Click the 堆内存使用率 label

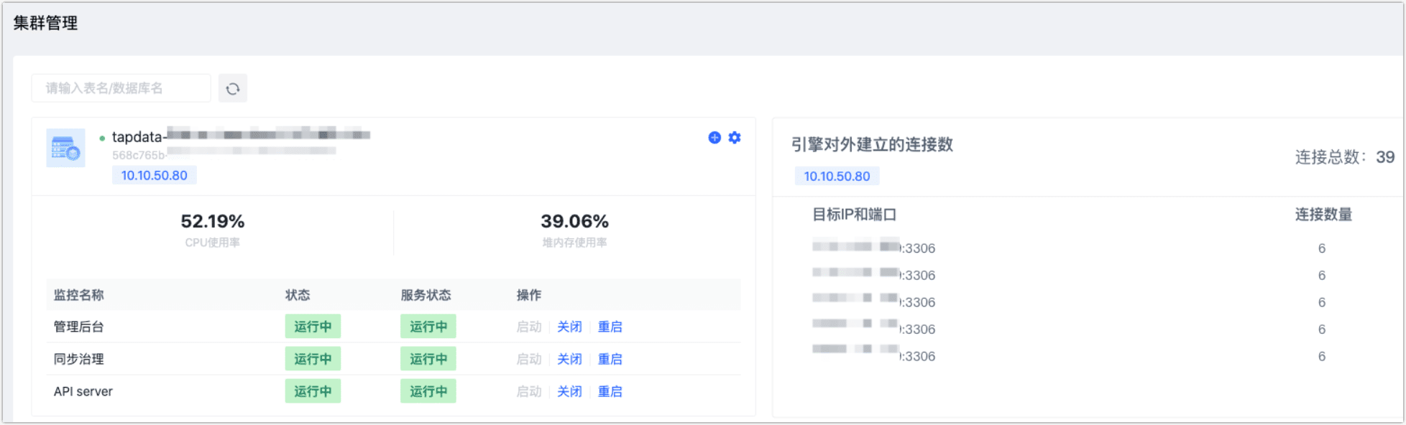pyautogui.click(x=575, y=243)
